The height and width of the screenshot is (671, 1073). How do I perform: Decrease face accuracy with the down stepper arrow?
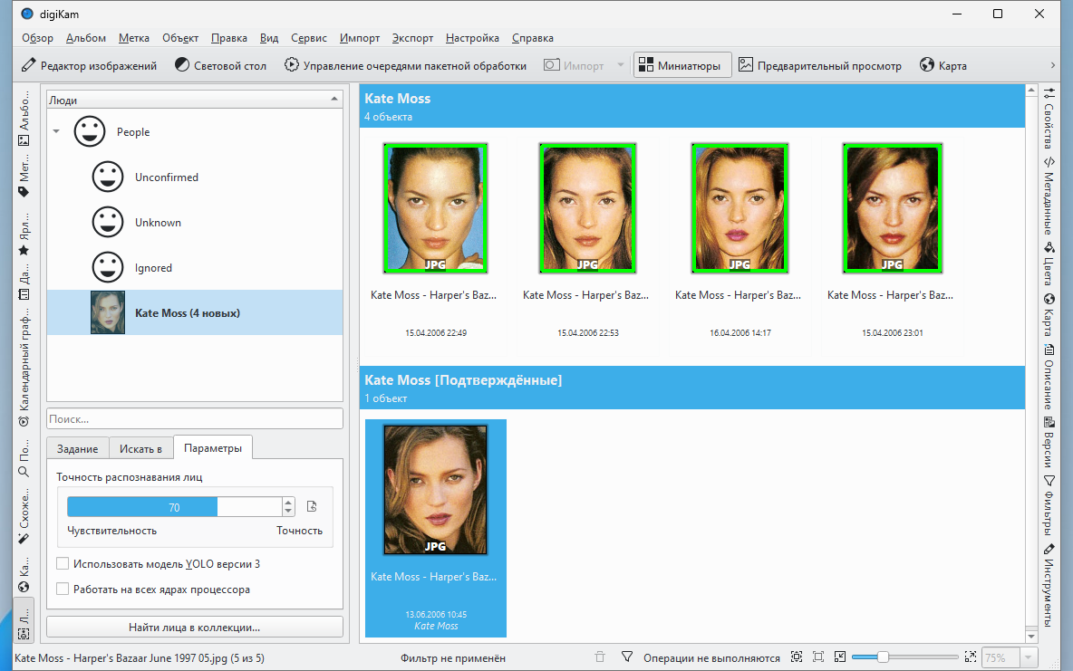[x=288, y=512]
